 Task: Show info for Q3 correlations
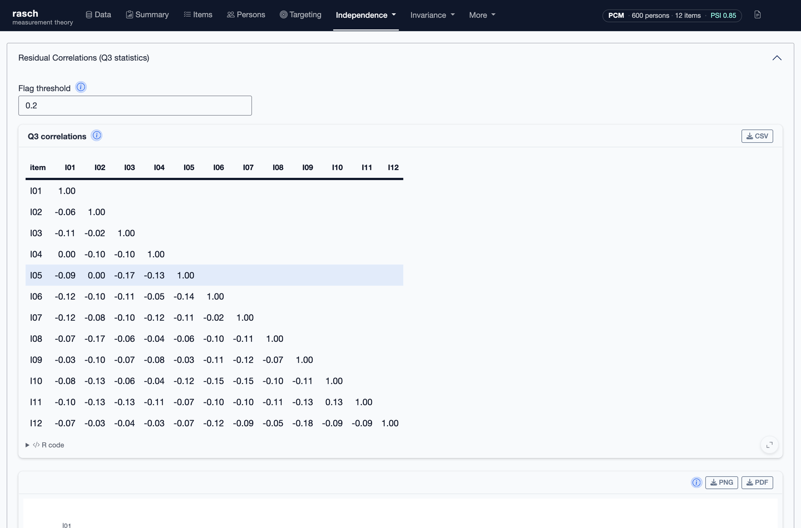pos(97,136)
